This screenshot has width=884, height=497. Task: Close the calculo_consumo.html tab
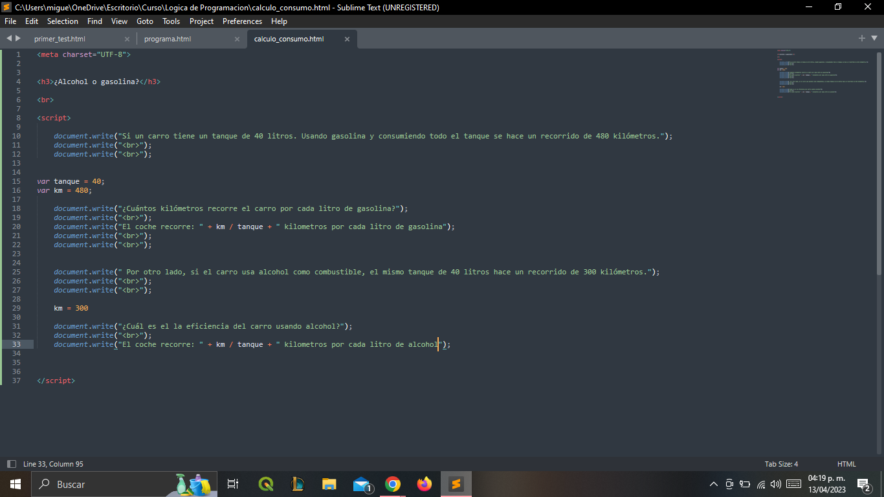(x=347, y=39)
